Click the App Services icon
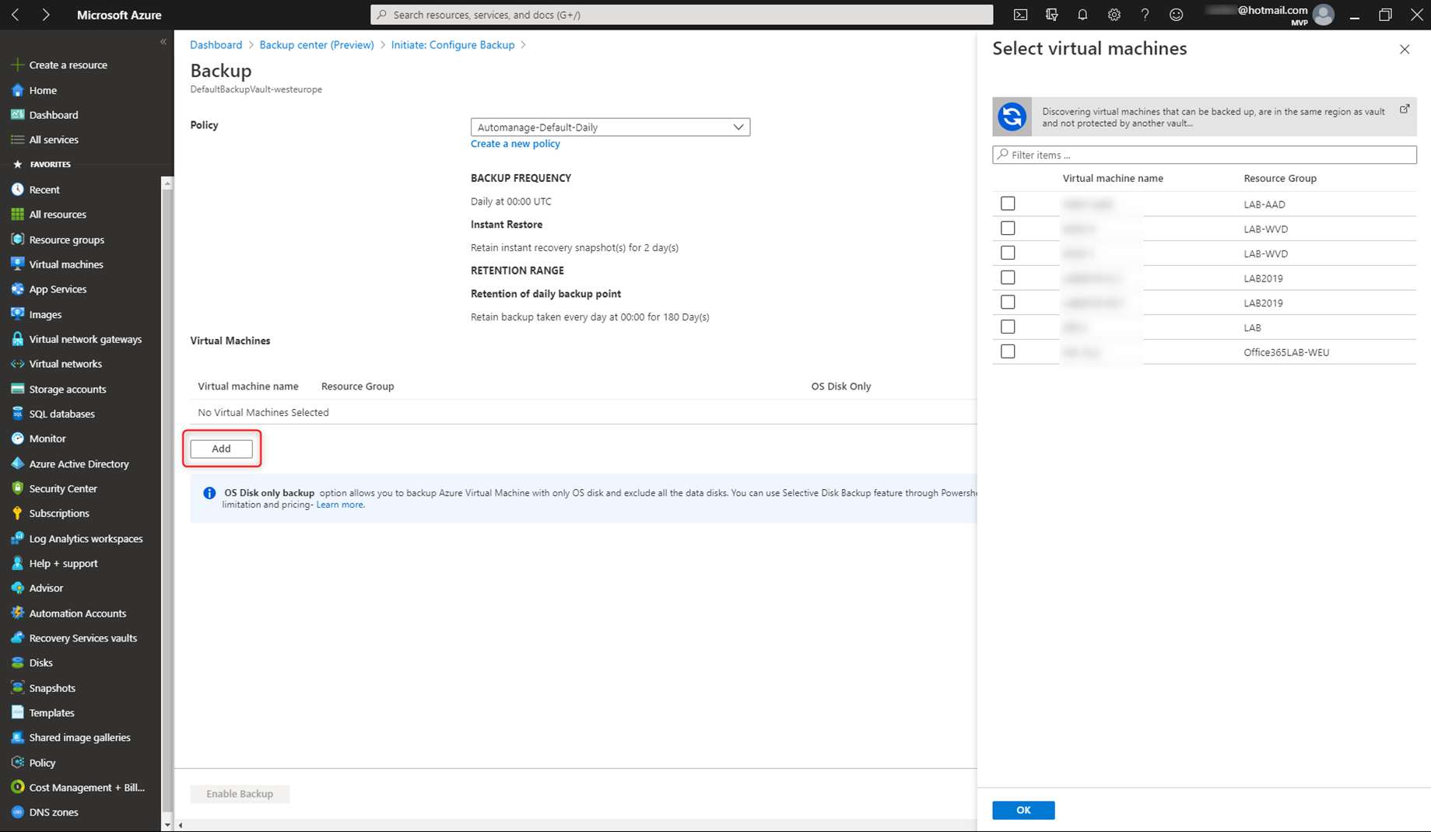The image size is (1431, 832). pyautogui.click(x=17, y=288)
